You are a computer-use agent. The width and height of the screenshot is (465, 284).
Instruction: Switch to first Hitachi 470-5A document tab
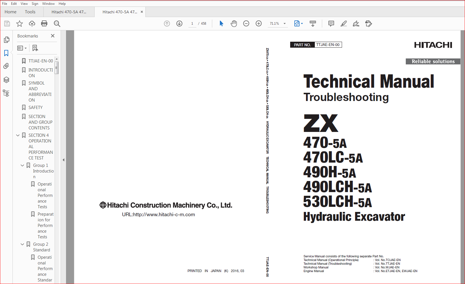pyautogui.click(x=69, y=12)
